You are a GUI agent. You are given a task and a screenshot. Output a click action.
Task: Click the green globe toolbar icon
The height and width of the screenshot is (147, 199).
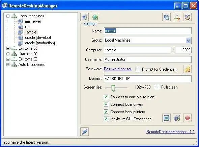[95, 17]
